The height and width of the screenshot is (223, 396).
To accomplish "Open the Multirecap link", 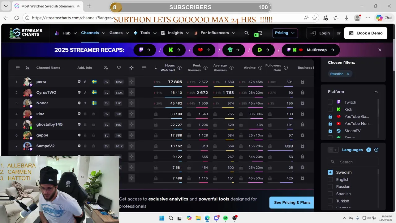I will point(311,50).
